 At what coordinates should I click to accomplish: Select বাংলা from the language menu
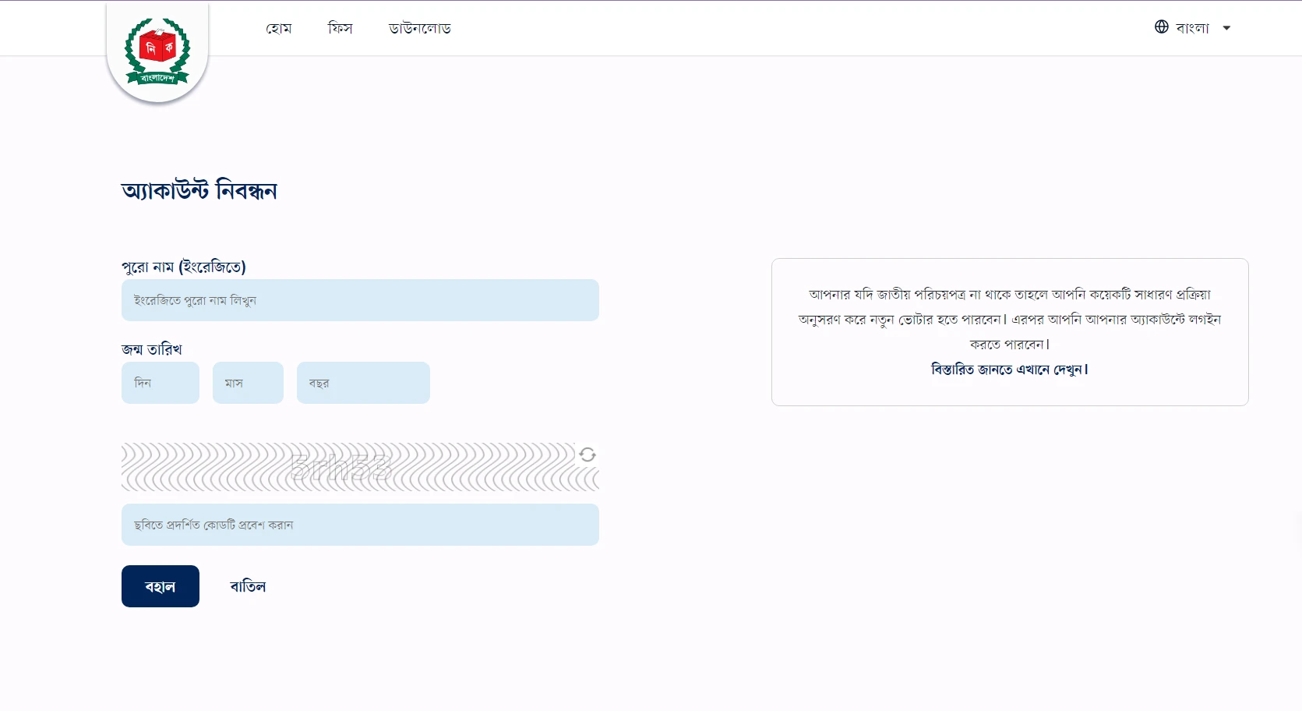(x=1192, y=27)
